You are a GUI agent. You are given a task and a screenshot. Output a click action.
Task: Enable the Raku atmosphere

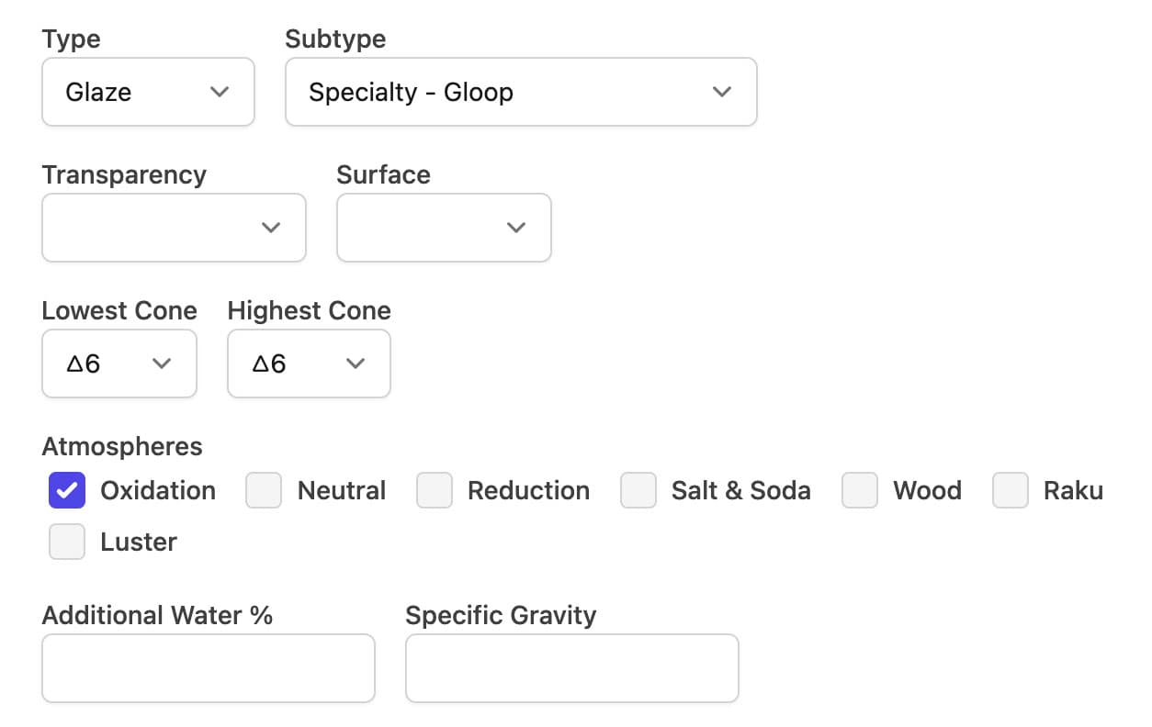[x=1010, y=490]
